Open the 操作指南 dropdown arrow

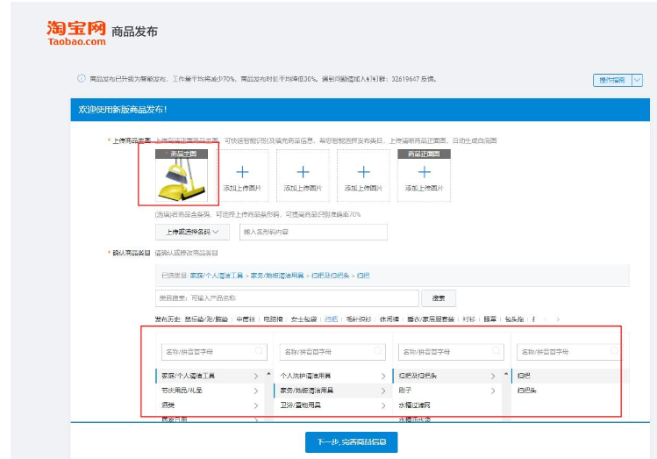pos(637,80)
